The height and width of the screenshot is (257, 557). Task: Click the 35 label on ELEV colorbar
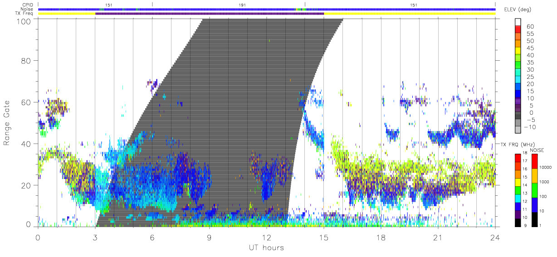(x=530, y=63)
